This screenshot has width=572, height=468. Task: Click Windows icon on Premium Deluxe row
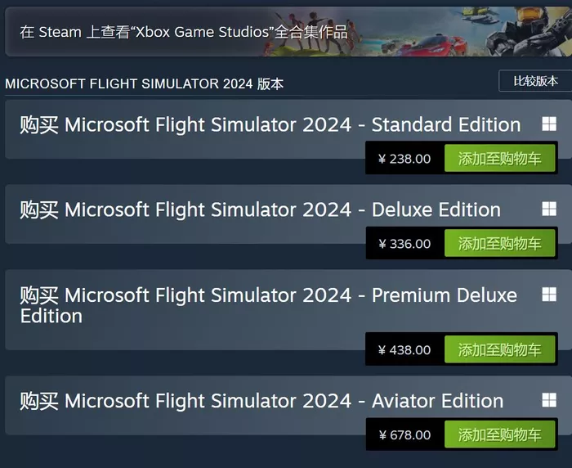[x=549, y=295]
